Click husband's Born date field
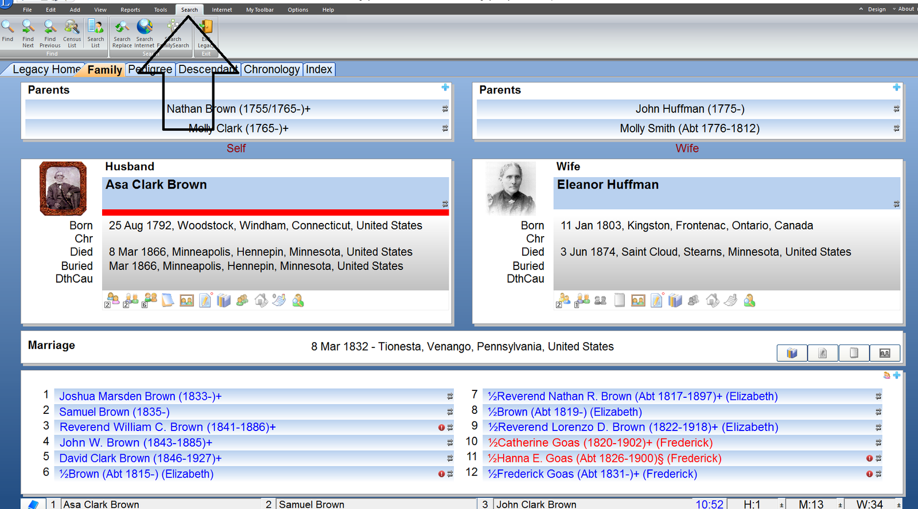 click(x=266, y=225)
